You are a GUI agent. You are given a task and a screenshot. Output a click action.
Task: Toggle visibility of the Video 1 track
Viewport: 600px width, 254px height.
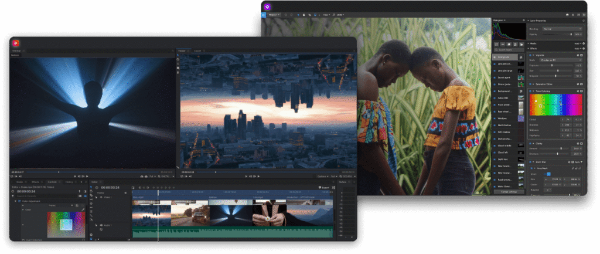101,197
